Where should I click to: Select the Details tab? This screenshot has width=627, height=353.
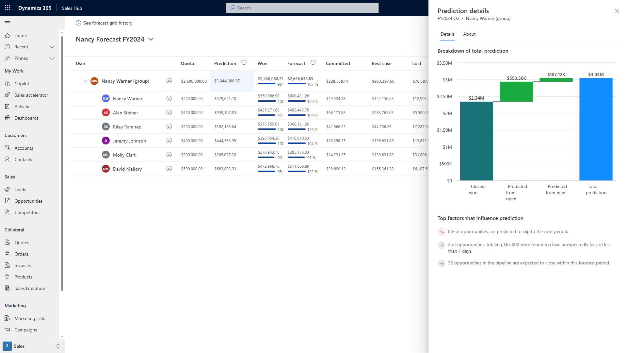pyautogui.click(x=447, y=34)
